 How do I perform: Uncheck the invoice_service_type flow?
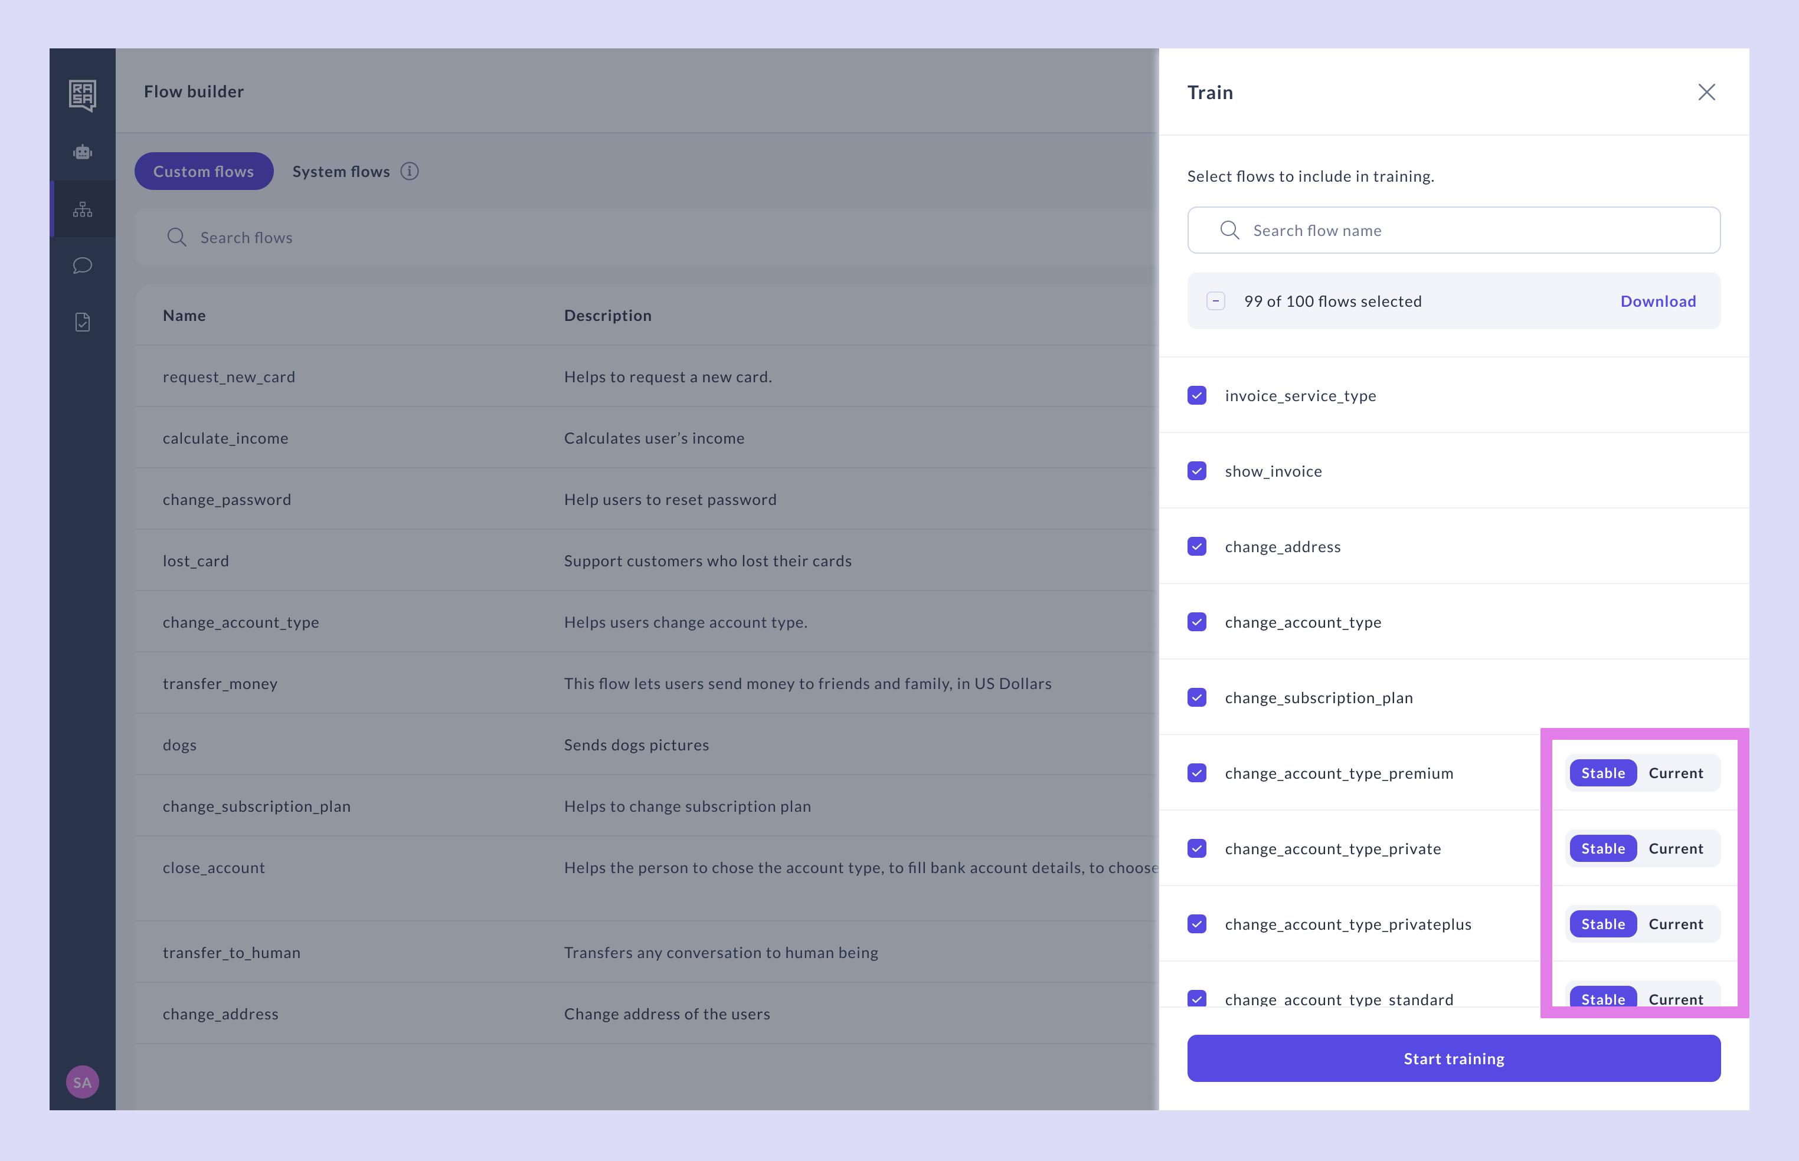pos(1197,395)
